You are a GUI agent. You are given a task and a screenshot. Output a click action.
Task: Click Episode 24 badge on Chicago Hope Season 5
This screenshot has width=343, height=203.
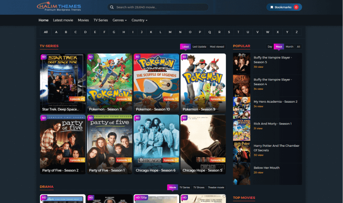pyautogui.click(x=217, y=160)
